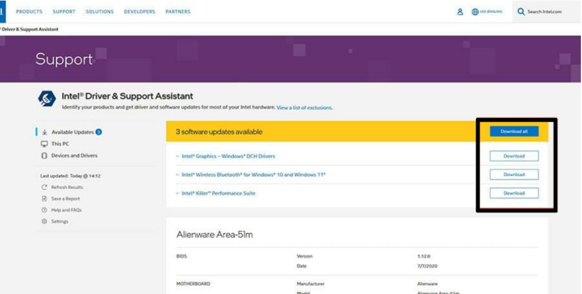Click the Save a Report link
Viewport: 582px width, 294px height.
pos(65,198)
